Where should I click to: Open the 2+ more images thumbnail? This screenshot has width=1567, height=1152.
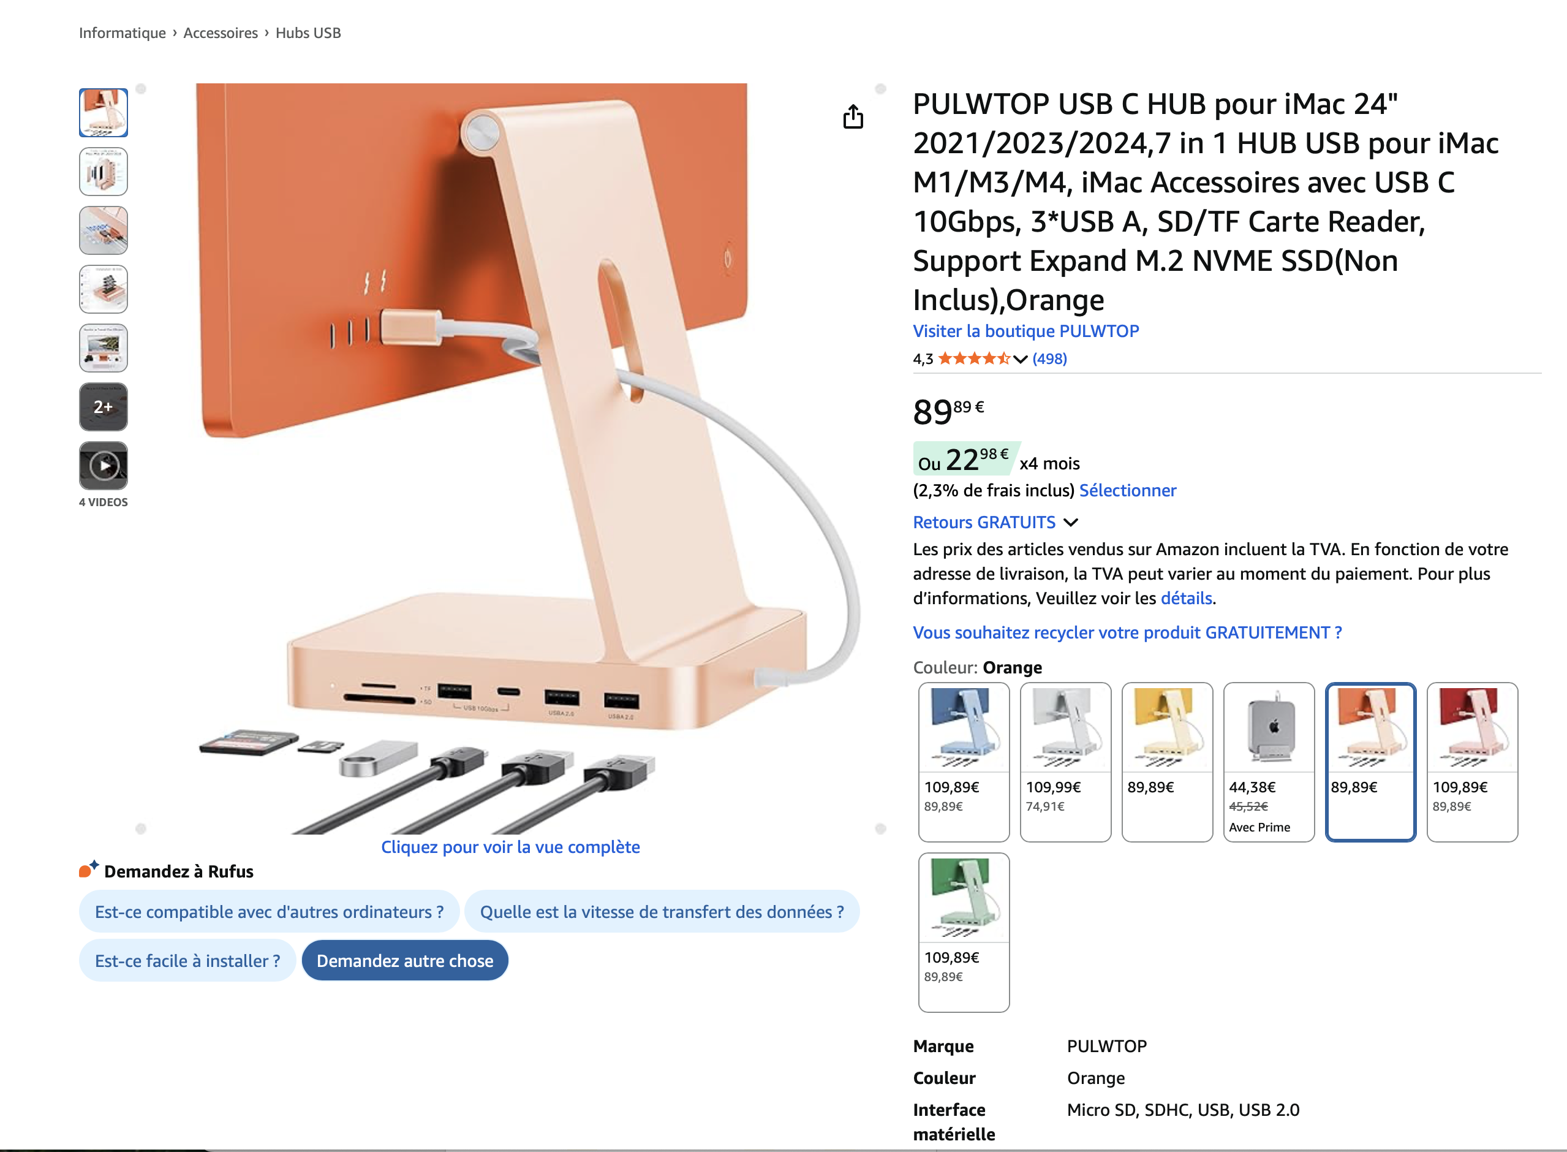[103, 406]
